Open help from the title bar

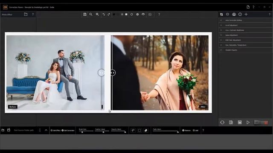253,7
